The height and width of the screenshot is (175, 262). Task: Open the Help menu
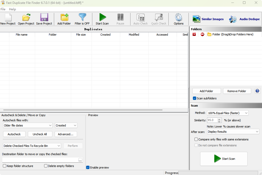[12, 9]
